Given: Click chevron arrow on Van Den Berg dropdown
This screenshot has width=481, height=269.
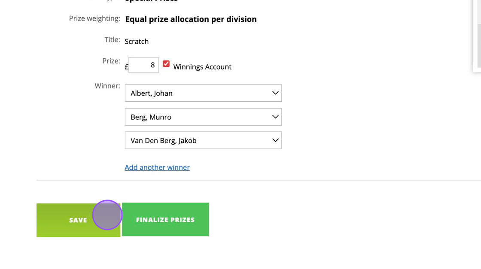Looking at the screenshot, I should [275, 140].
